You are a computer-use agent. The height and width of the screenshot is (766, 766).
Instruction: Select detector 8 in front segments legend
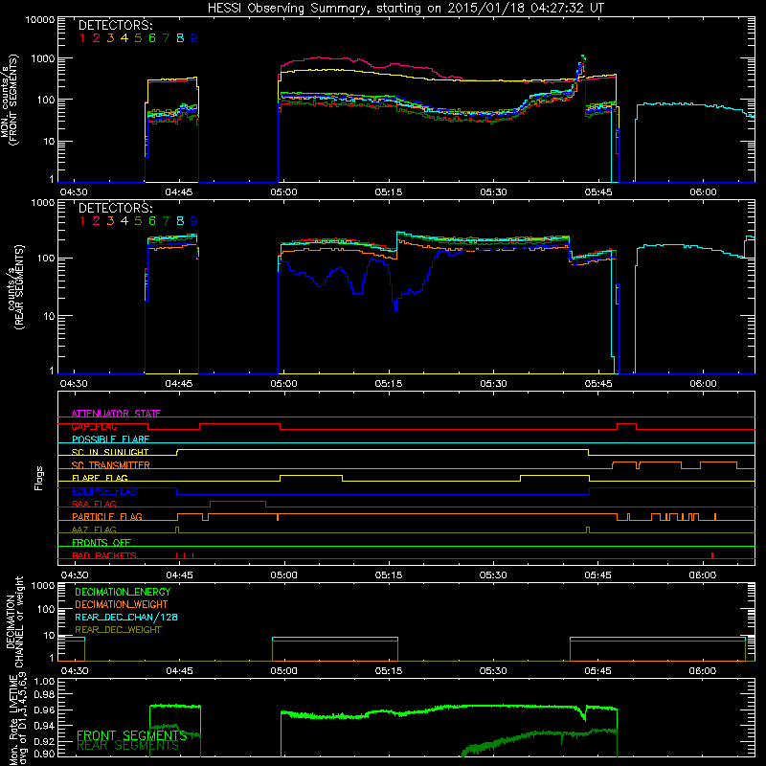click(180, 38)
